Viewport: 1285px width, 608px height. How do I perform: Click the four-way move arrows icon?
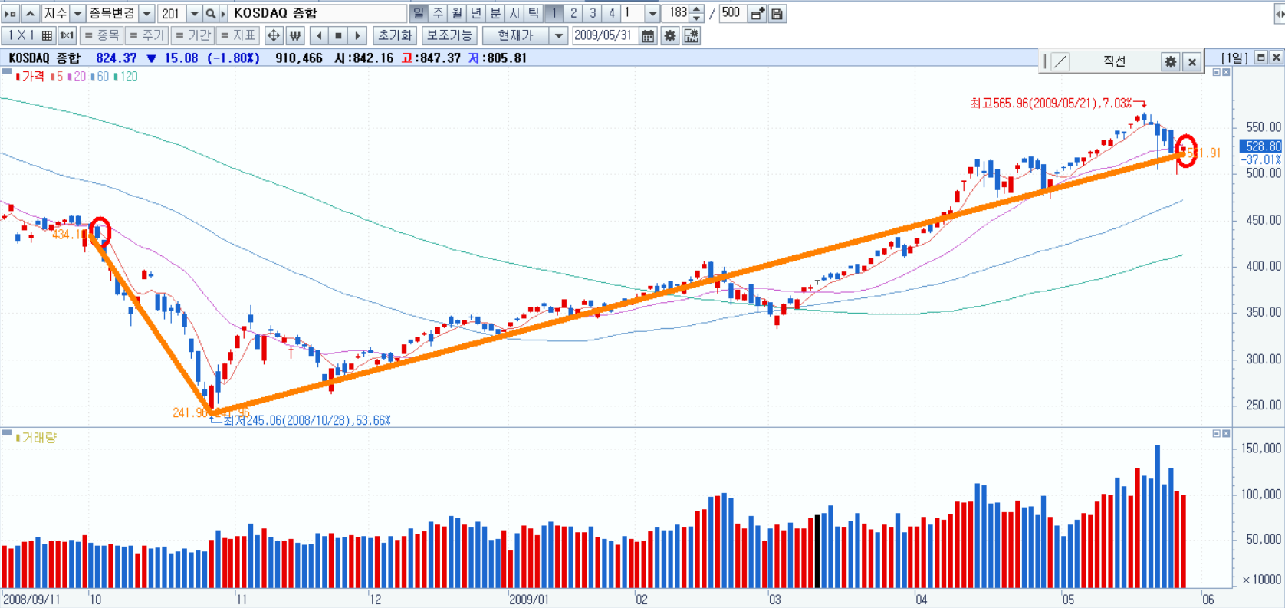pyautogui.click(x=274, y=35)
